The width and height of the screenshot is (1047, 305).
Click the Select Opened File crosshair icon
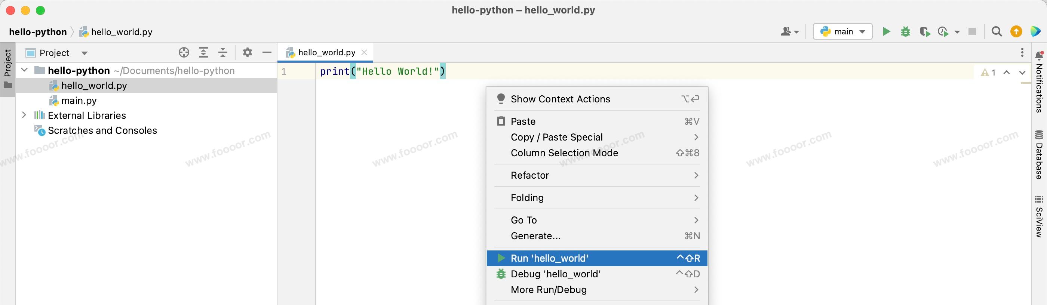[x=184, y=52]
